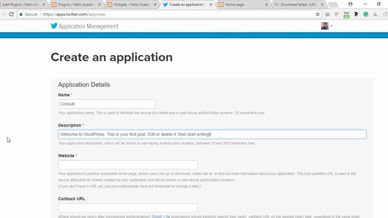Click the black flag extension icon

(x=356, y=15)
